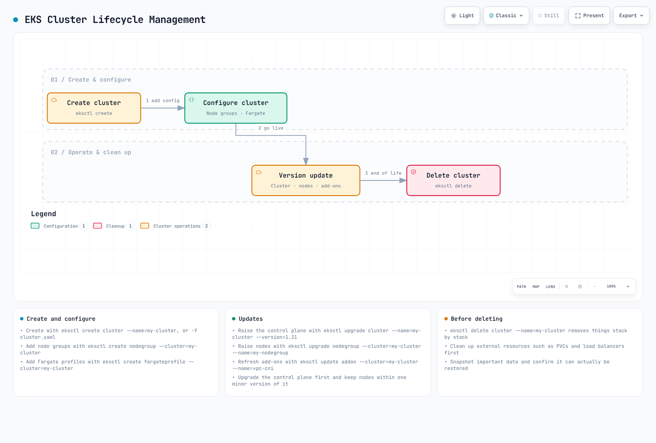Open the help question-mark icon
The height and width of the screenshot is (443, 656).
pyautogui.click(x=580, y=287)
